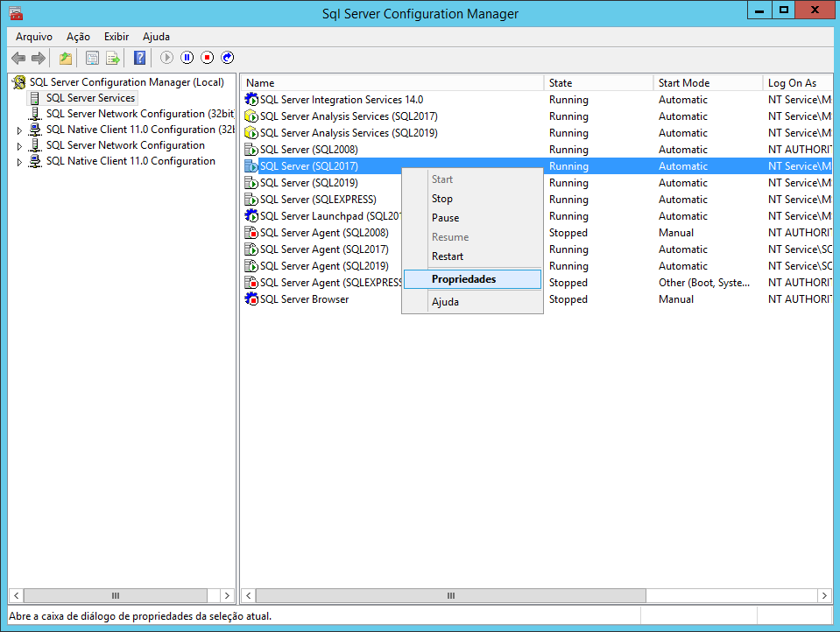The width and height of the screenshot is (840, 632).
Task: Sort by the State column header
Action: pos(598,83)
